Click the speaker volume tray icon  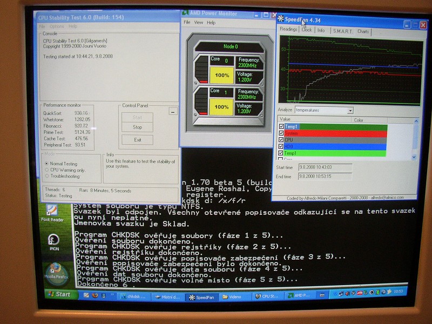tap(347, 293)
